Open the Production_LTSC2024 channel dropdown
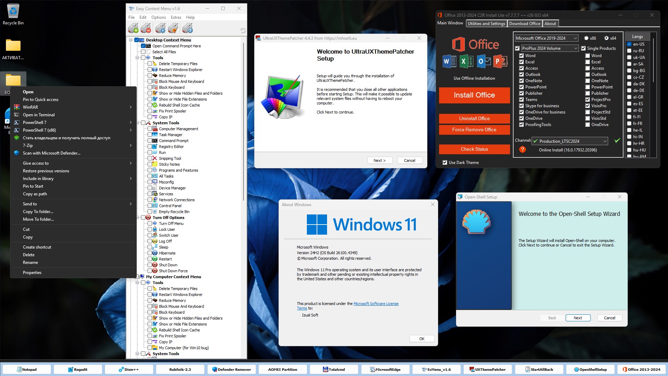 tap(570, 141)
